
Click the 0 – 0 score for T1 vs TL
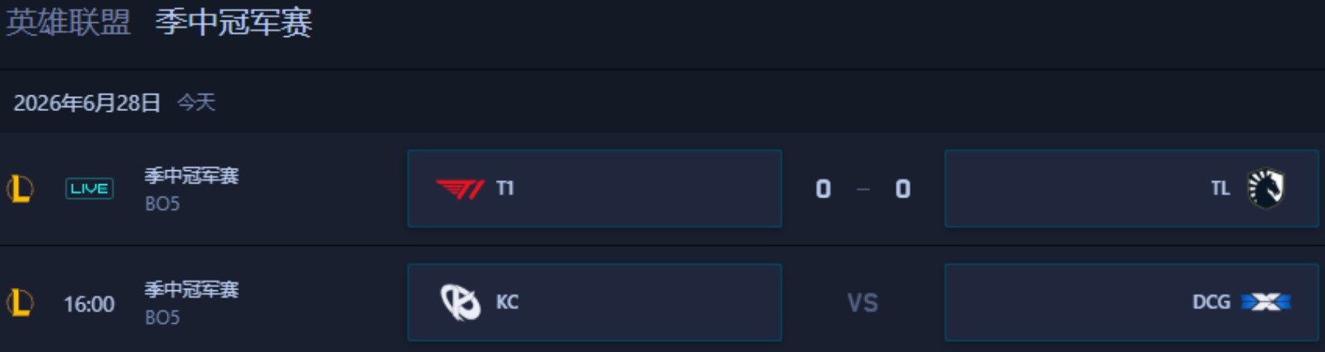[x=863, y=189]
